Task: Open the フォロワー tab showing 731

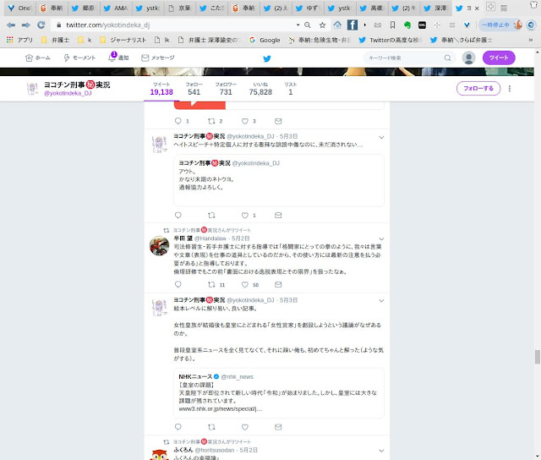Action: (226, 89)
